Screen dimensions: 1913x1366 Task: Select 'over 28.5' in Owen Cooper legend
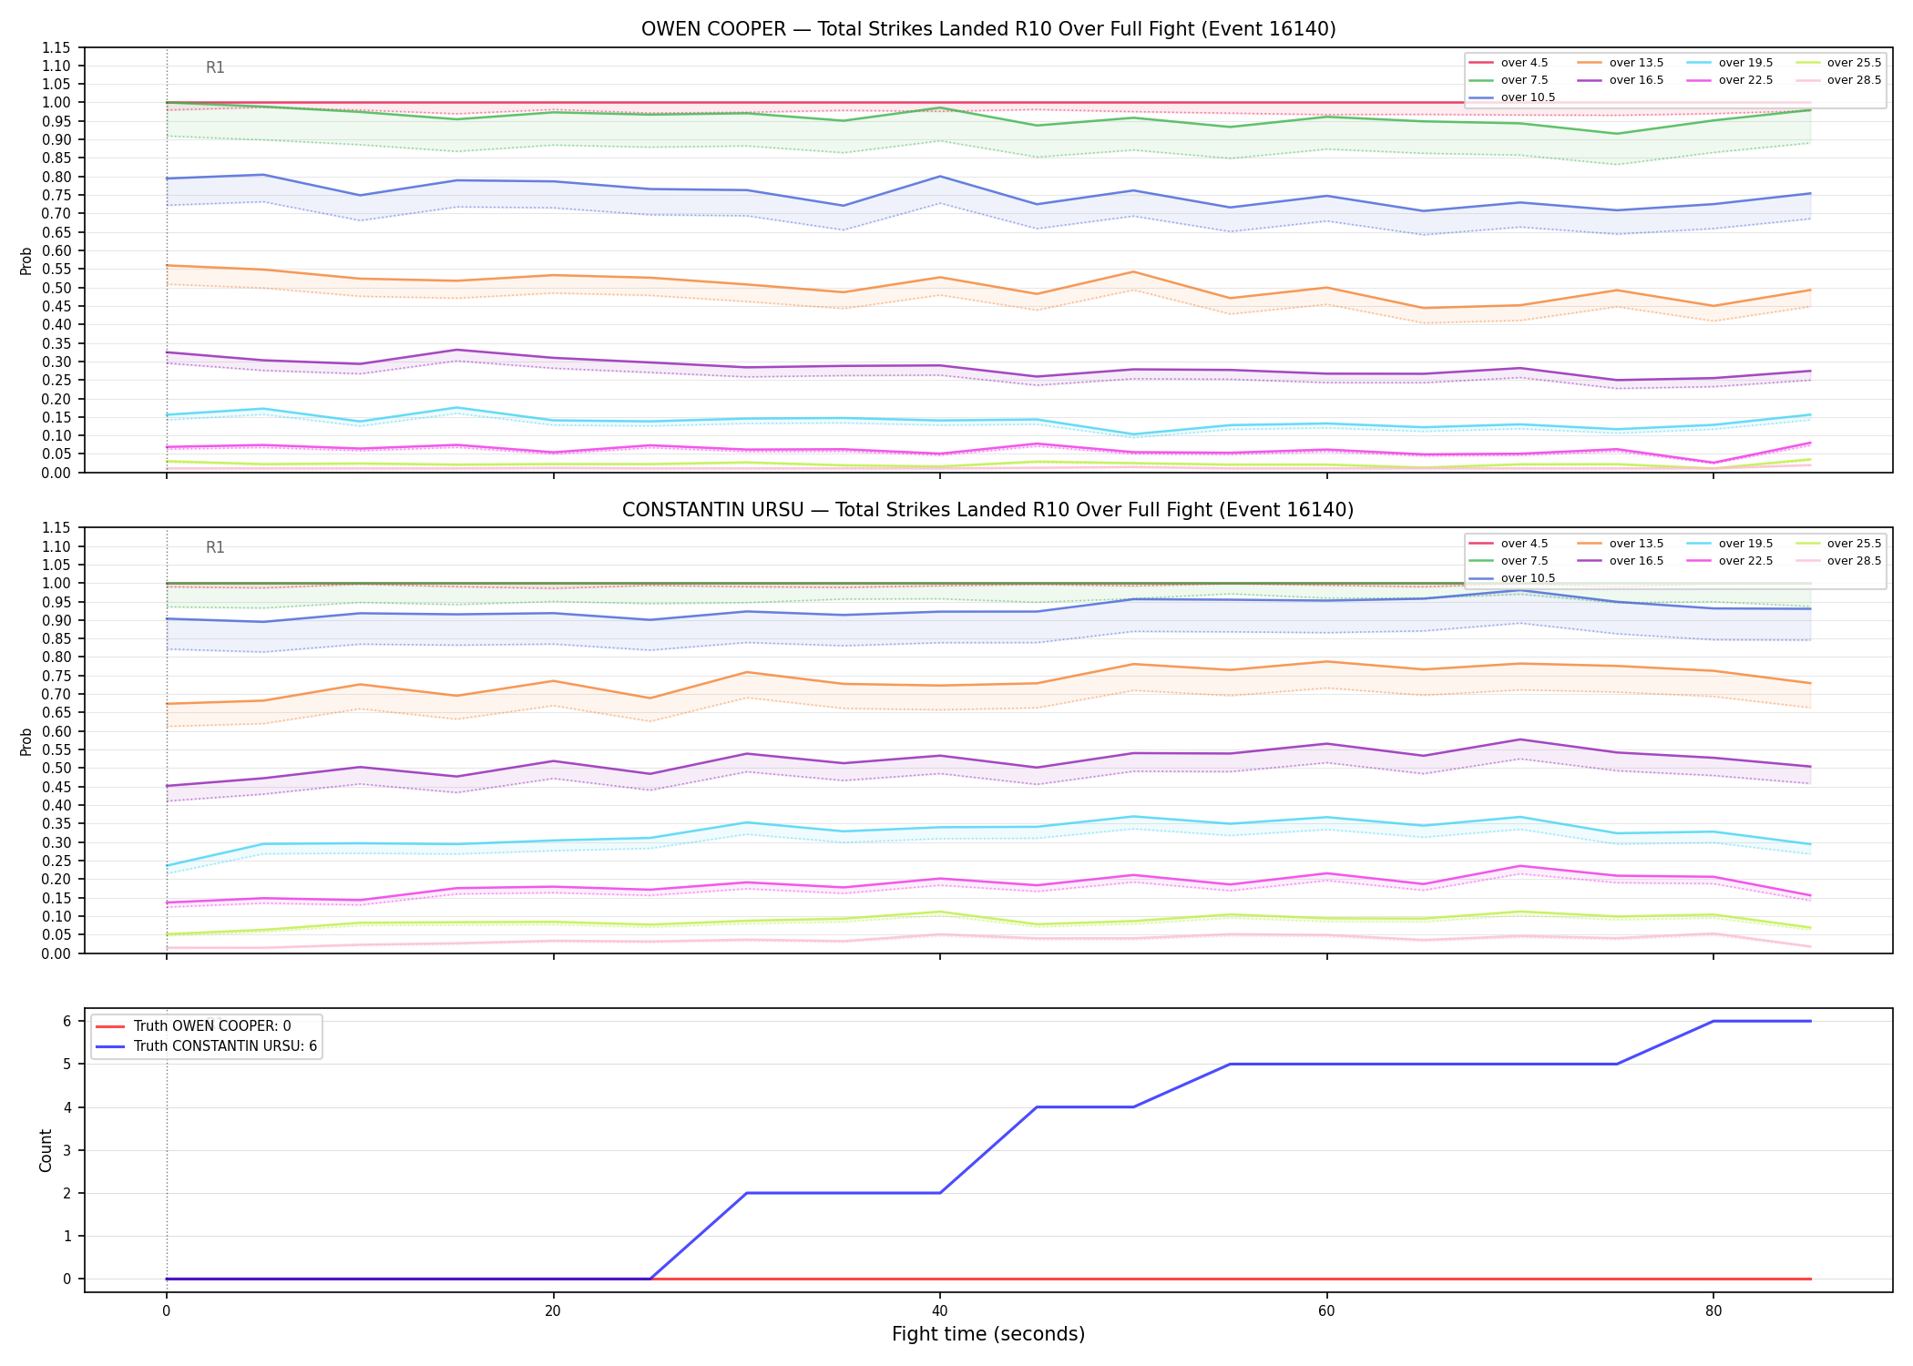click(x=1838, y=80)
